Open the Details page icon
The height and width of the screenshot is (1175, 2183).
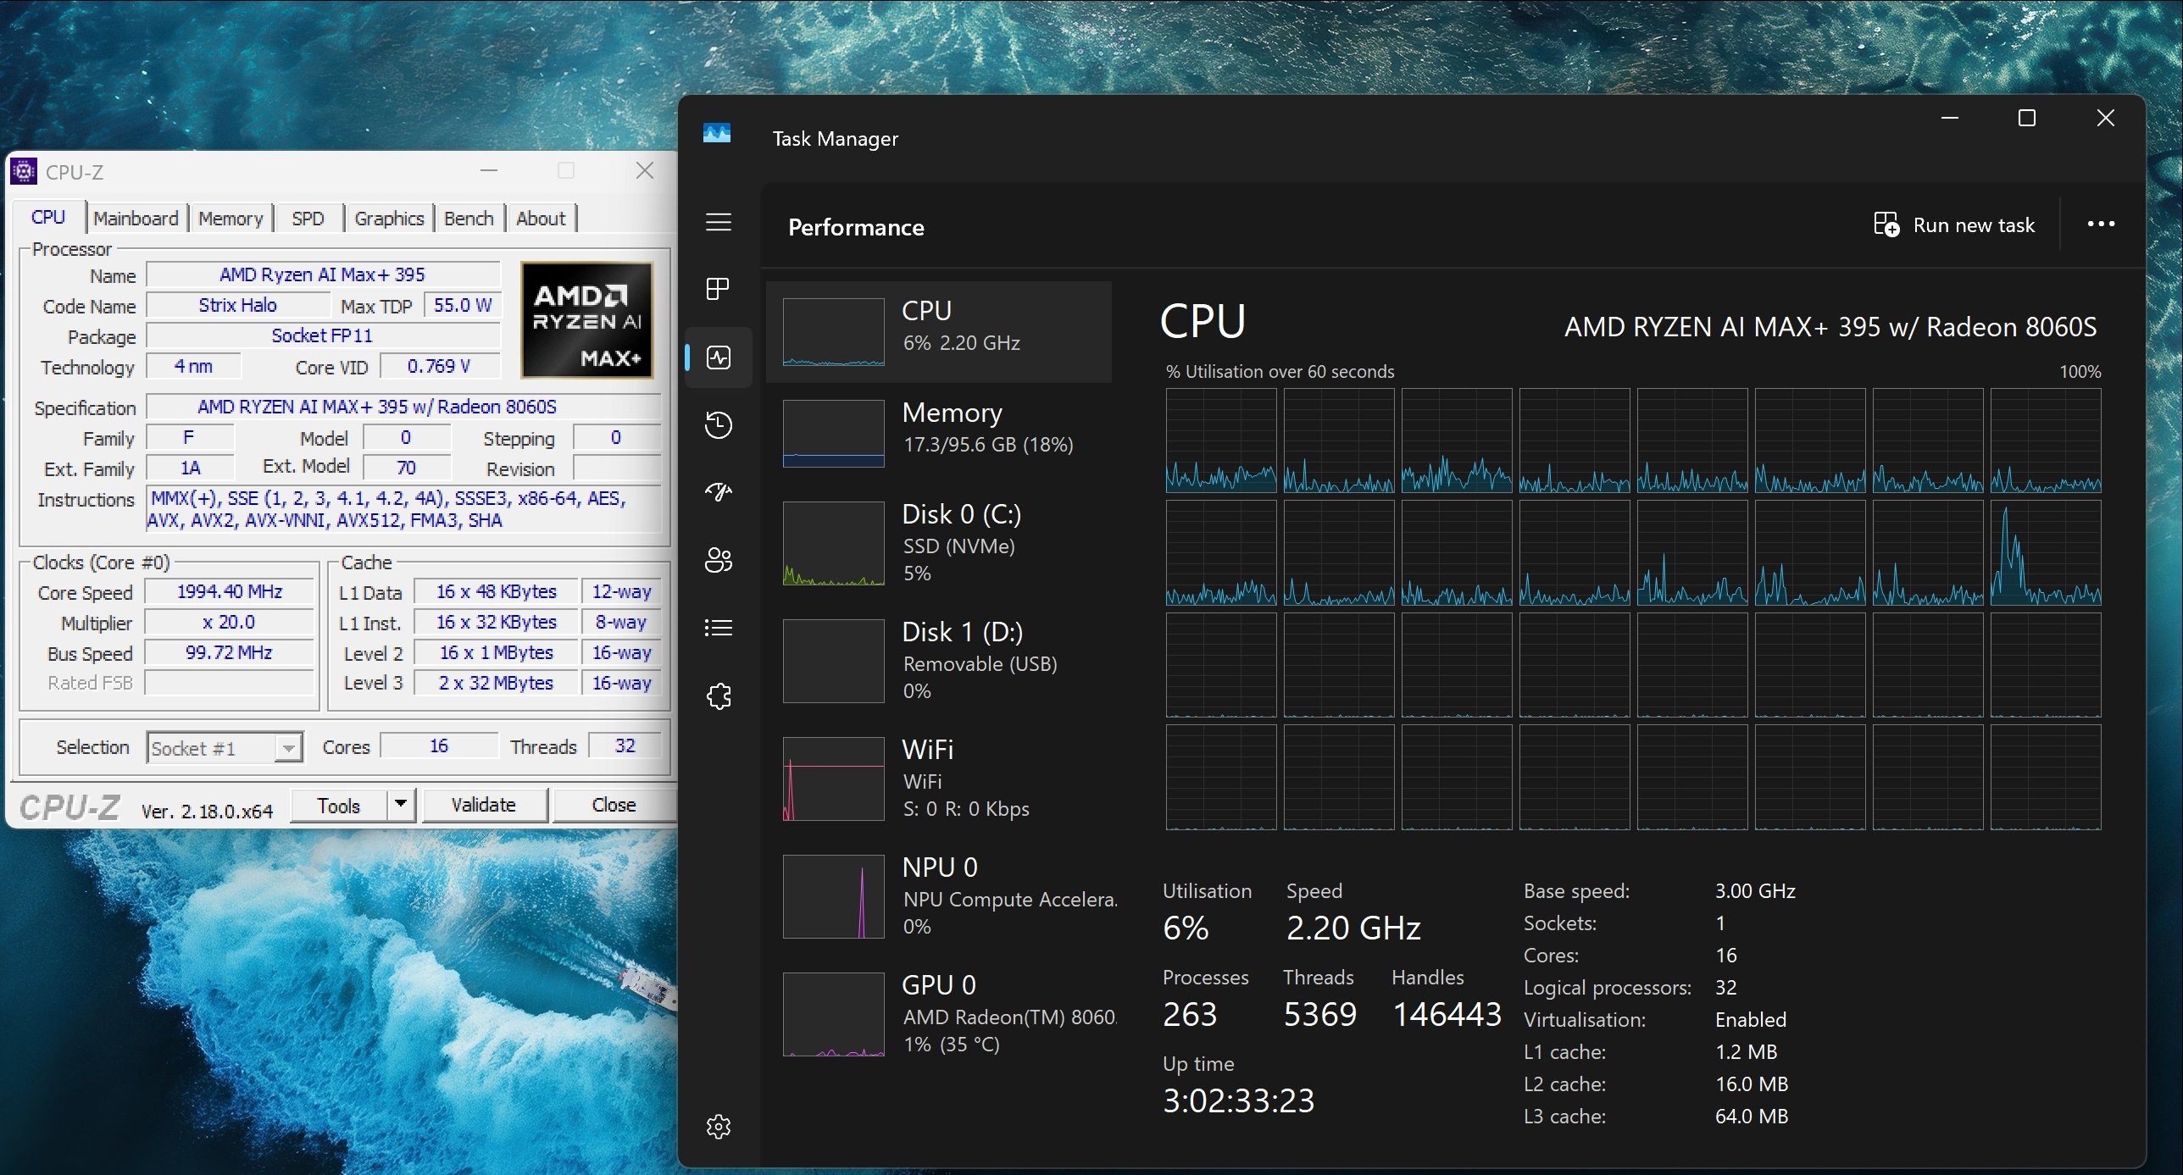(x=718, y=628)
